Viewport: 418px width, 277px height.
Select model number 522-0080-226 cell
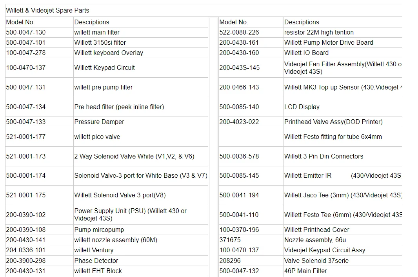pyautogui.click(x=251, y=32)
